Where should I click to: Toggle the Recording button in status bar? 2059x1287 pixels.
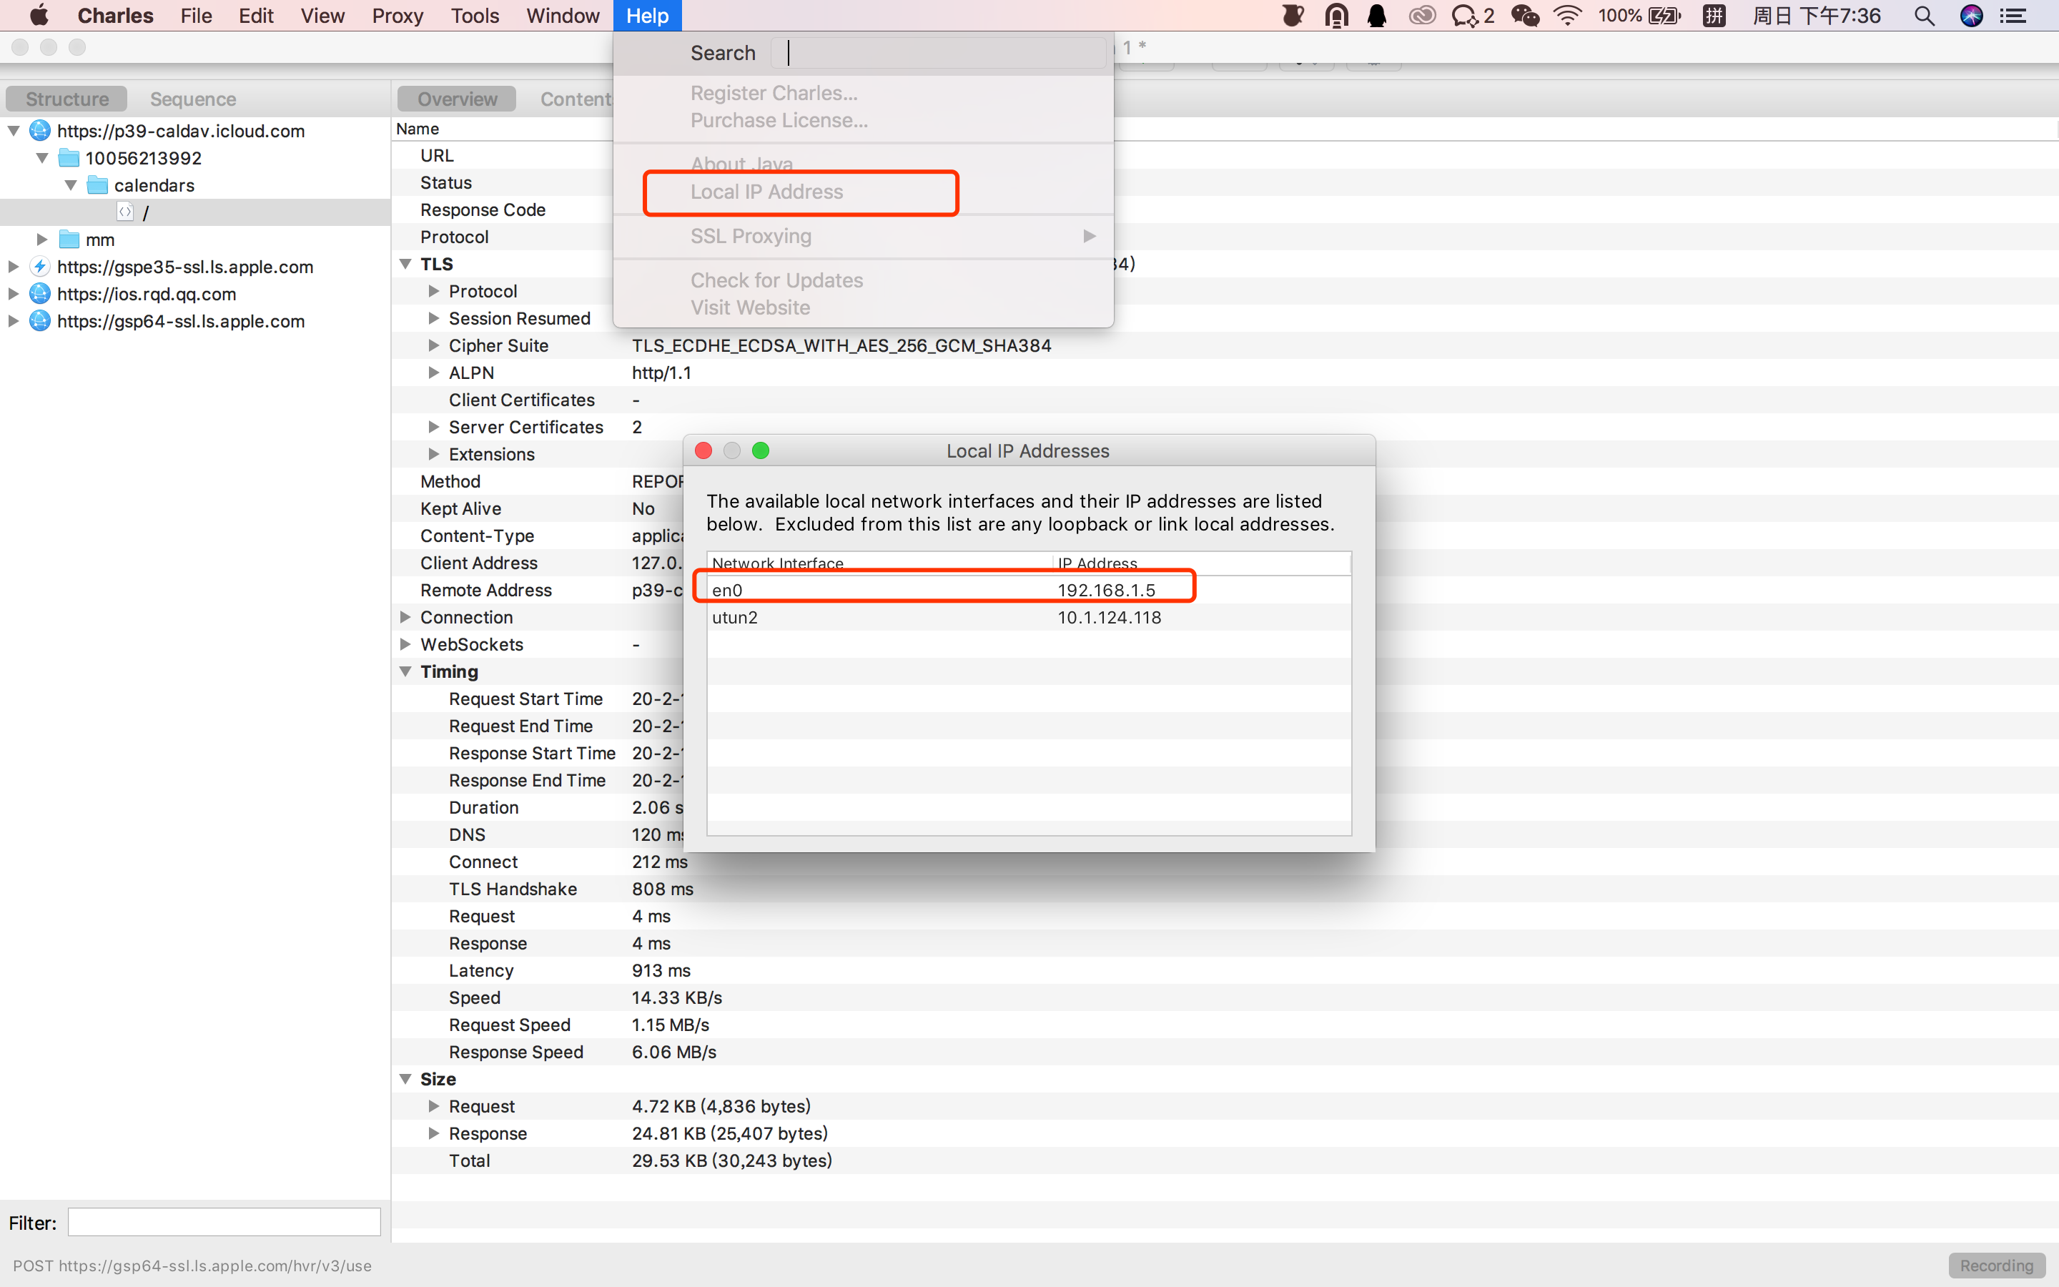click(x=1995, y=1265)
